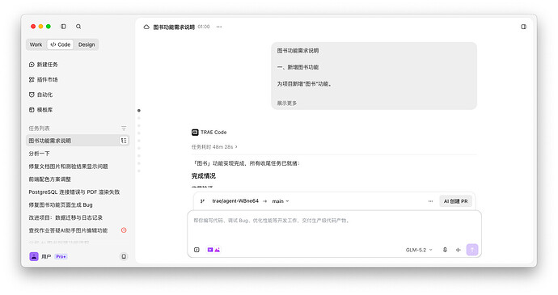Select the 图书功能需求说明 task row
Screen dimensions: 558x295
click(x=78, y=141)
